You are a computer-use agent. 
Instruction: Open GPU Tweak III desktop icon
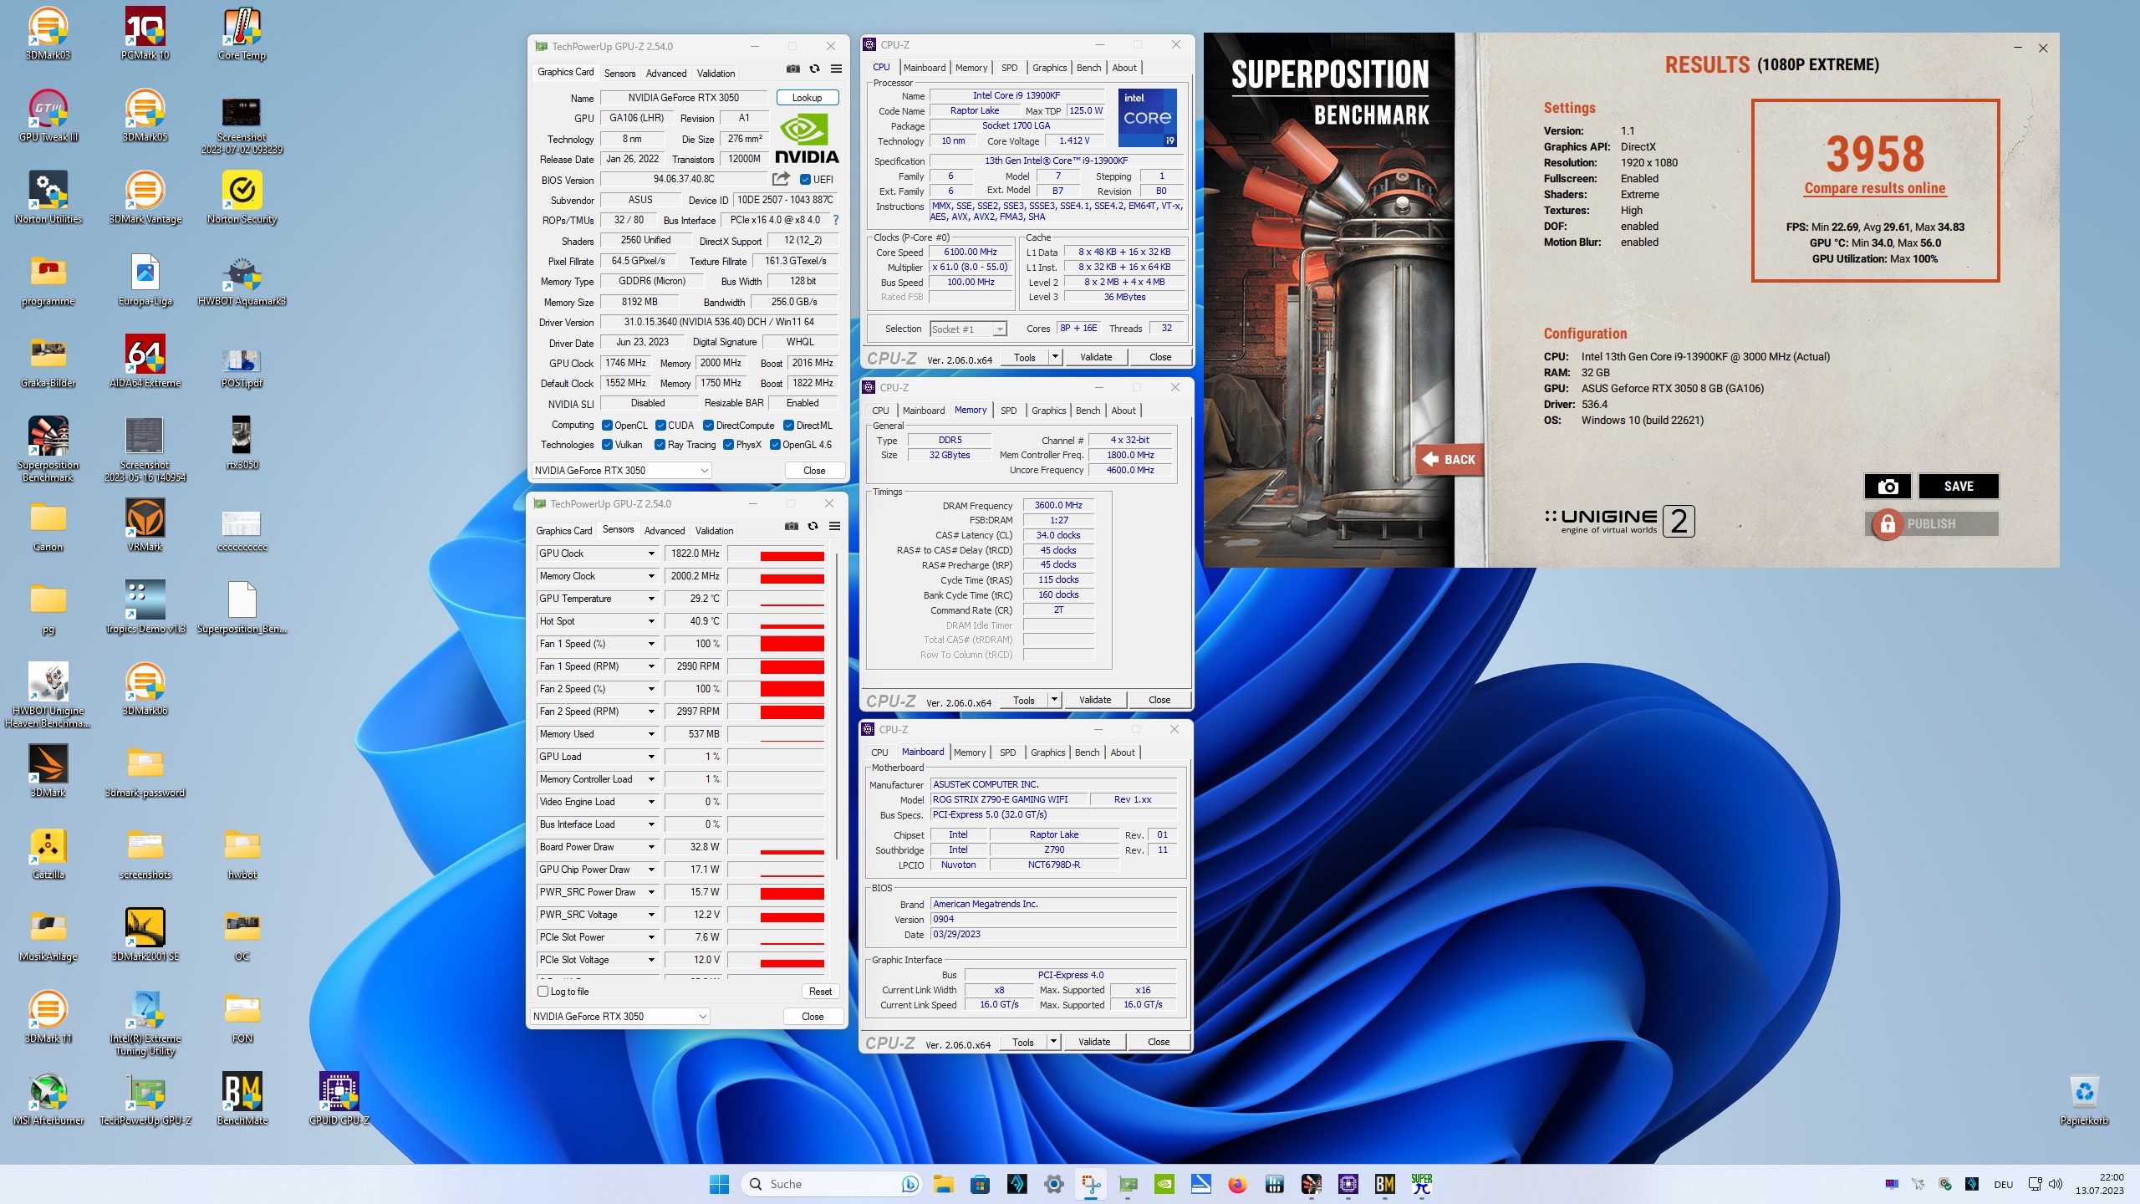click(48, 115)
